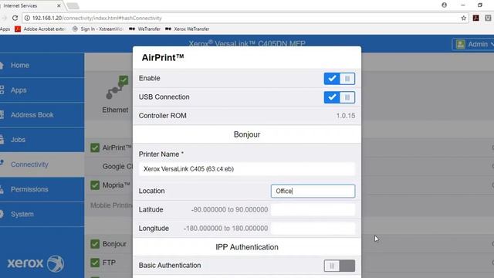Viewport: 494px width, 278px height.
Task: Close the Internet Services tab
Action: [x=59, y=5]
